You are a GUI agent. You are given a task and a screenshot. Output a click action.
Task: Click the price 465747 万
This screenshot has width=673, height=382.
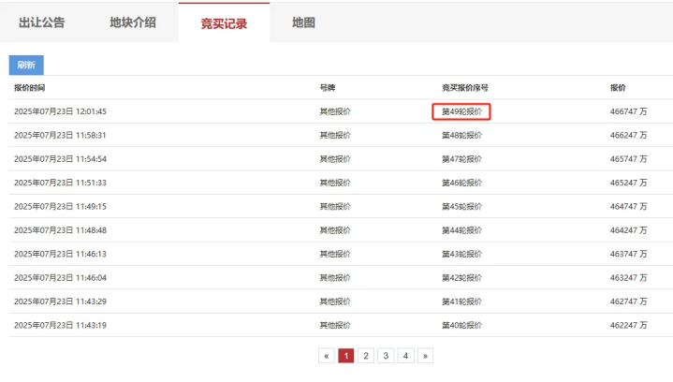click(x=628, y=159)
